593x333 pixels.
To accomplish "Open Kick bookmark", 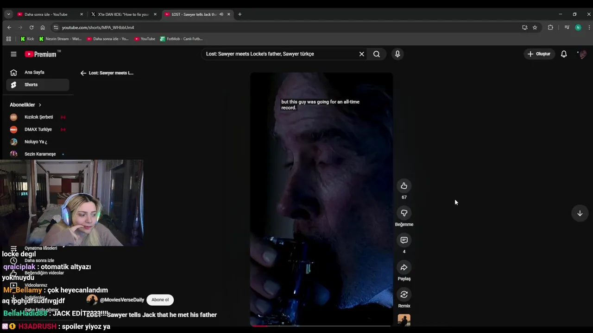I will tap(27, 39).
